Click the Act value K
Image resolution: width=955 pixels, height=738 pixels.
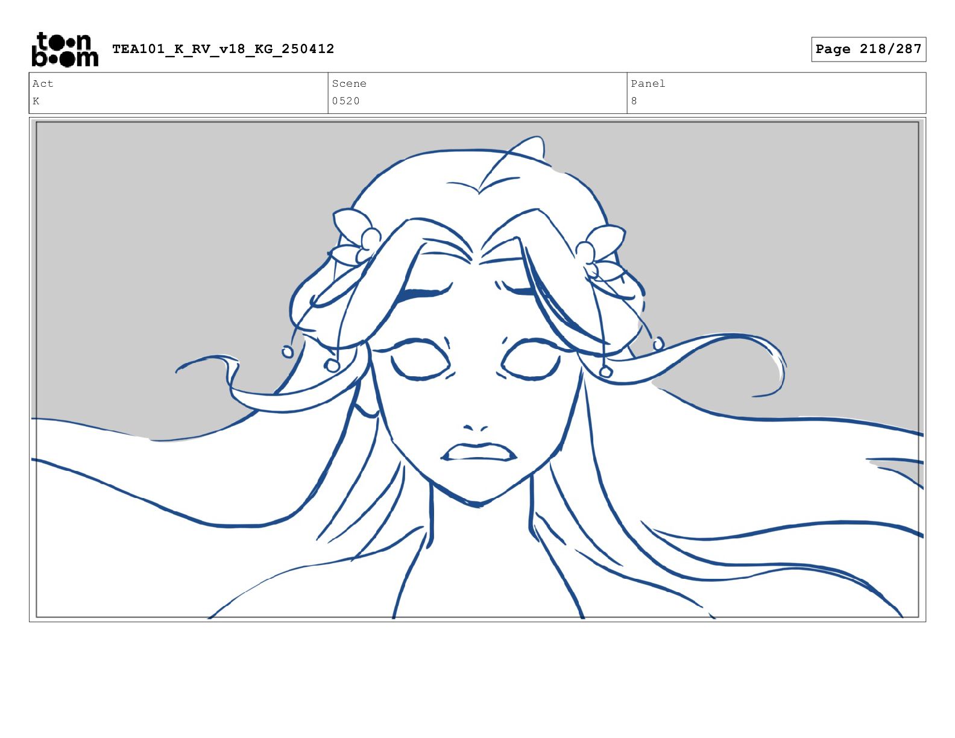[36, 101]
